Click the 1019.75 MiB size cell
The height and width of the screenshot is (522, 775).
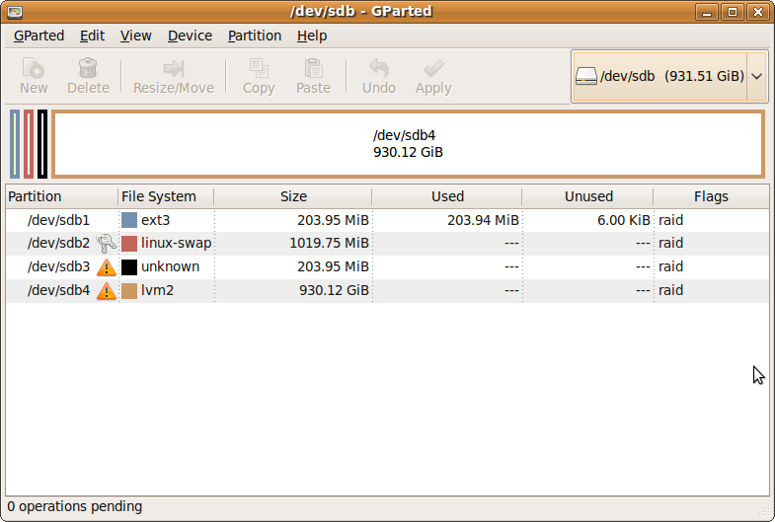(329, 243)
